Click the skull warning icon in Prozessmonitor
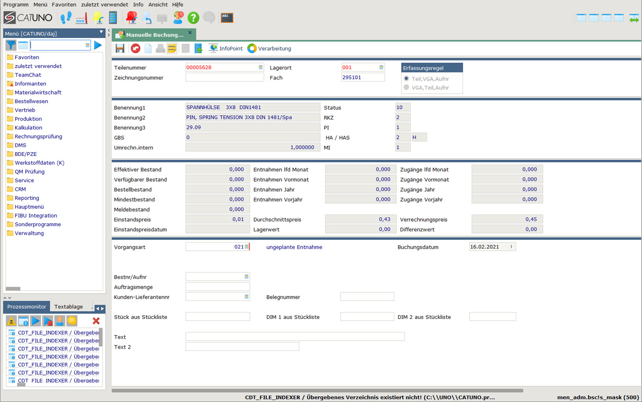Image resolution: width=642 pixels, height=402 pixels. (11, 321)
